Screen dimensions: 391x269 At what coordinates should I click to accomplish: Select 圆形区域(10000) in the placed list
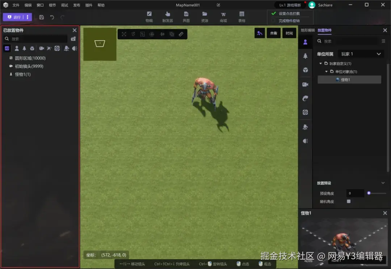click(30, 58)
